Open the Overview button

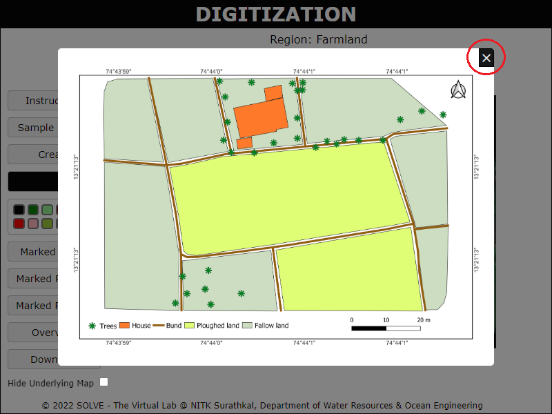33,333
